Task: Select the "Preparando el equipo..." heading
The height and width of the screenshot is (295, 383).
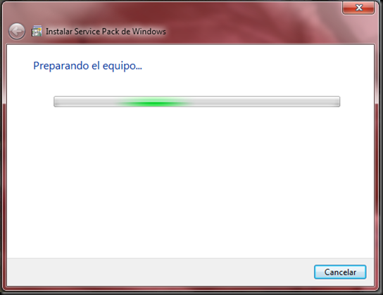Action: [x=87, y=66]
